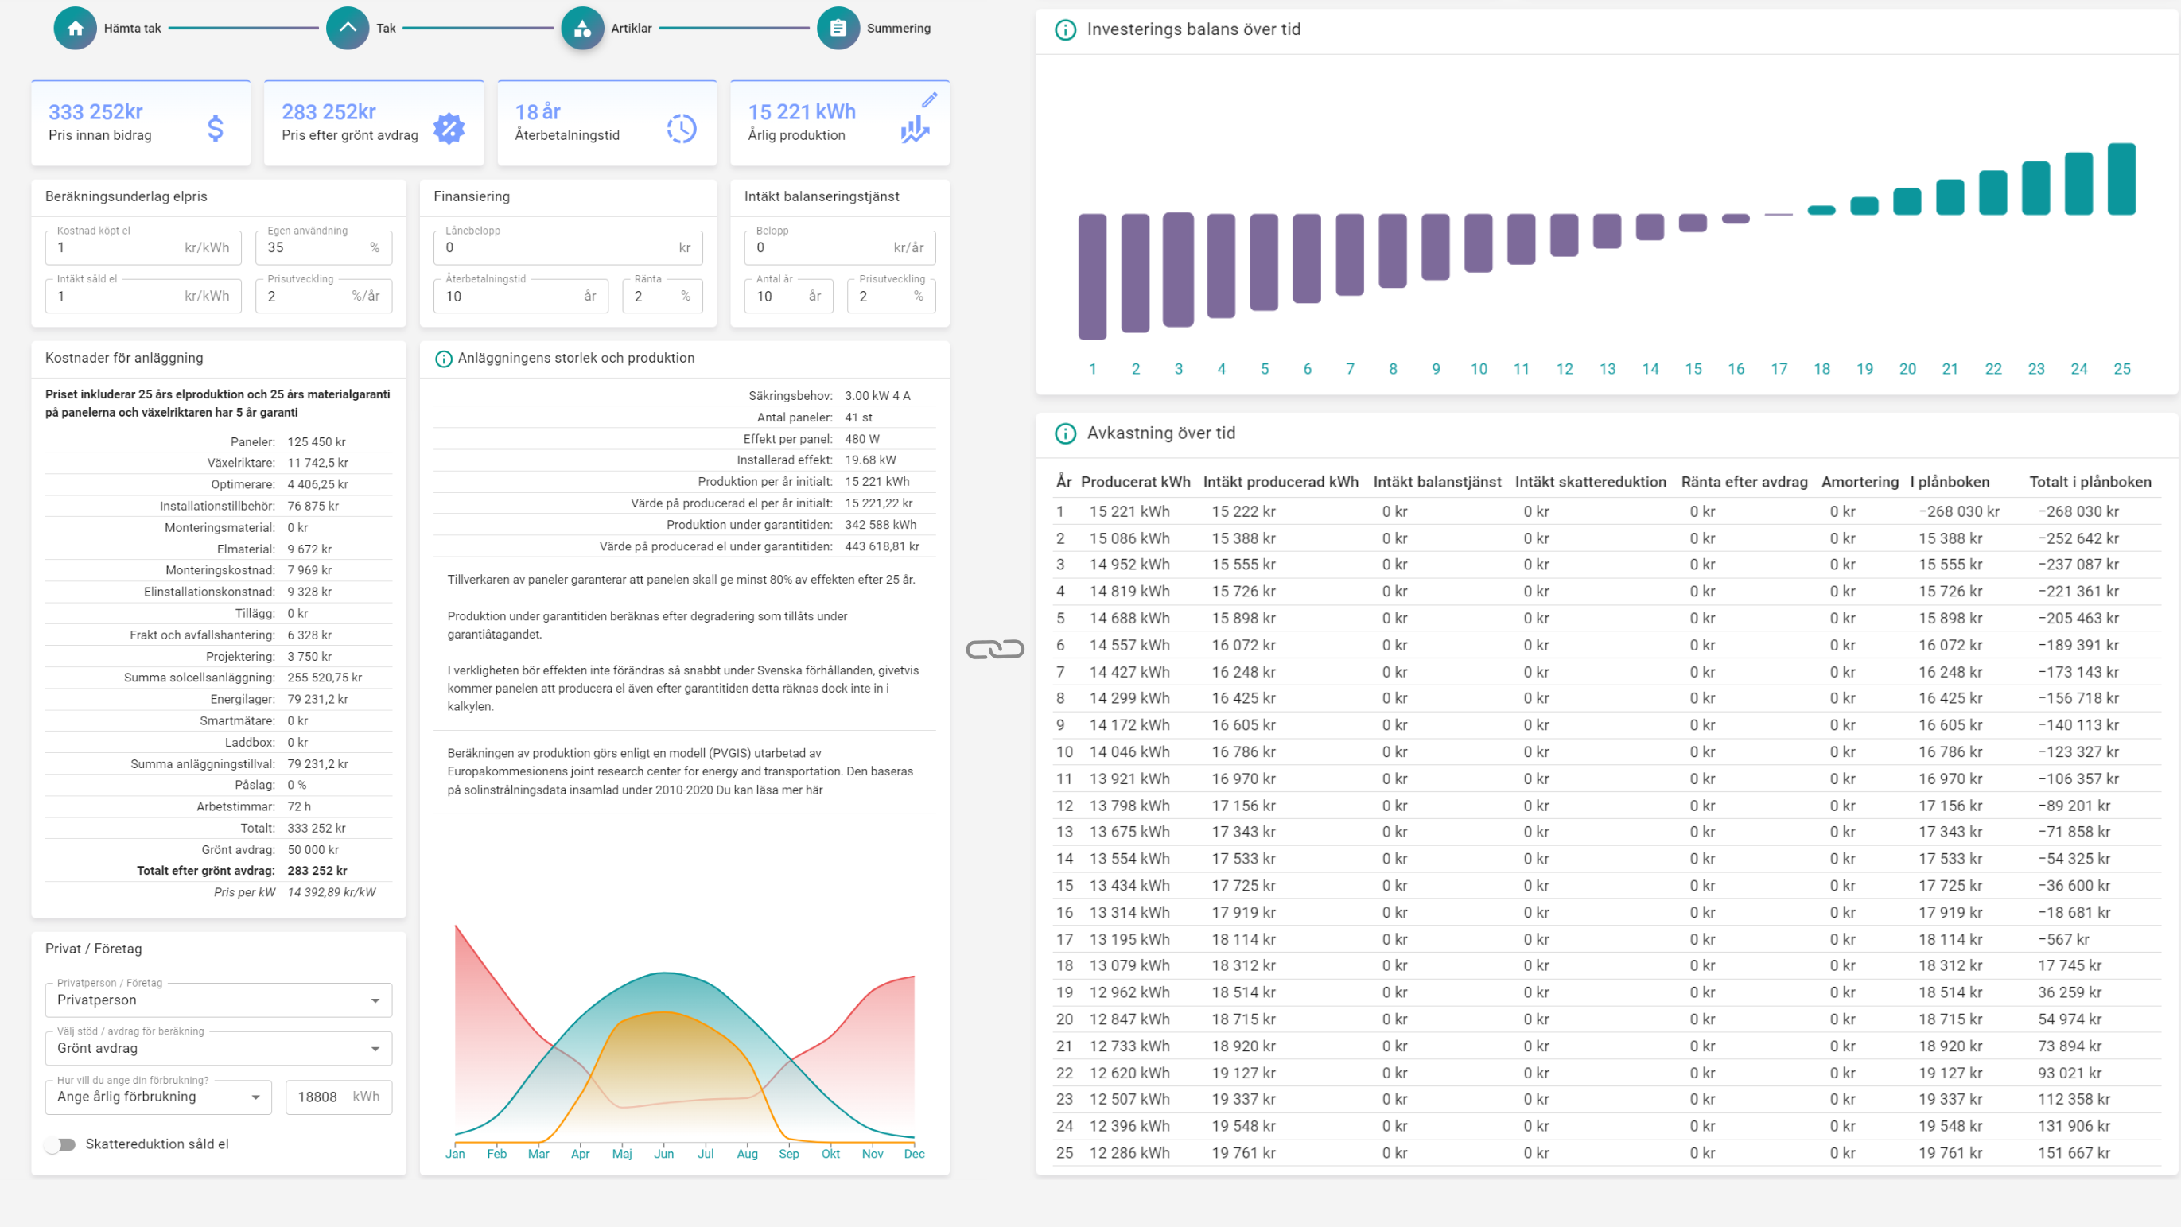This screenshot has width=2181, height=1227.
Task: Click the Tak step label
Action: coord(386,28)
